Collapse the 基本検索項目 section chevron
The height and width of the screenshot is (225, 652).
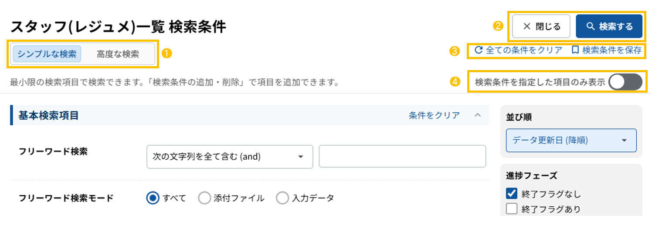[x=477, y=115]
